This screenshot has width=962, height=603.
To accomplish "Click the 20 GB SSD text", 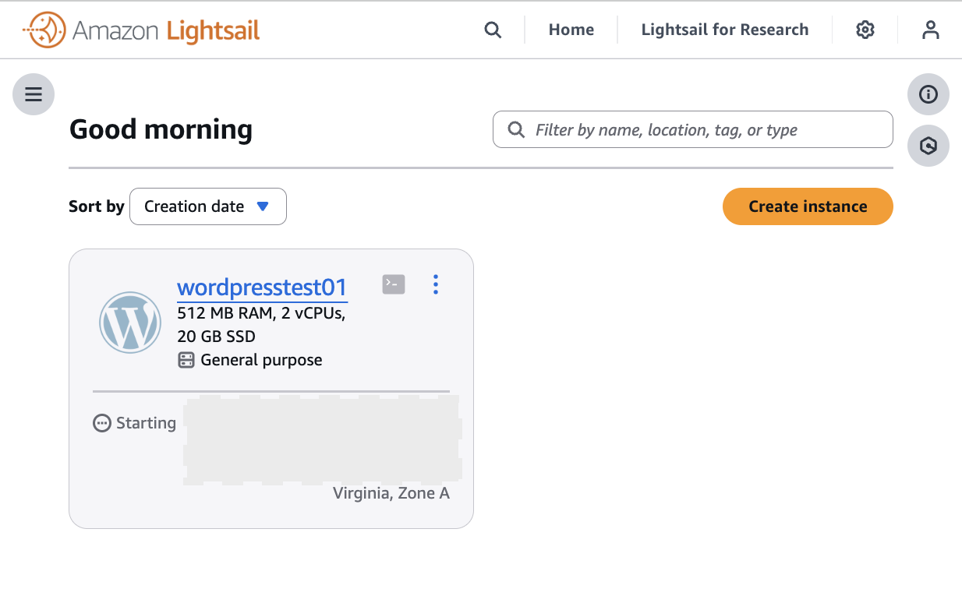I will 217,337.
